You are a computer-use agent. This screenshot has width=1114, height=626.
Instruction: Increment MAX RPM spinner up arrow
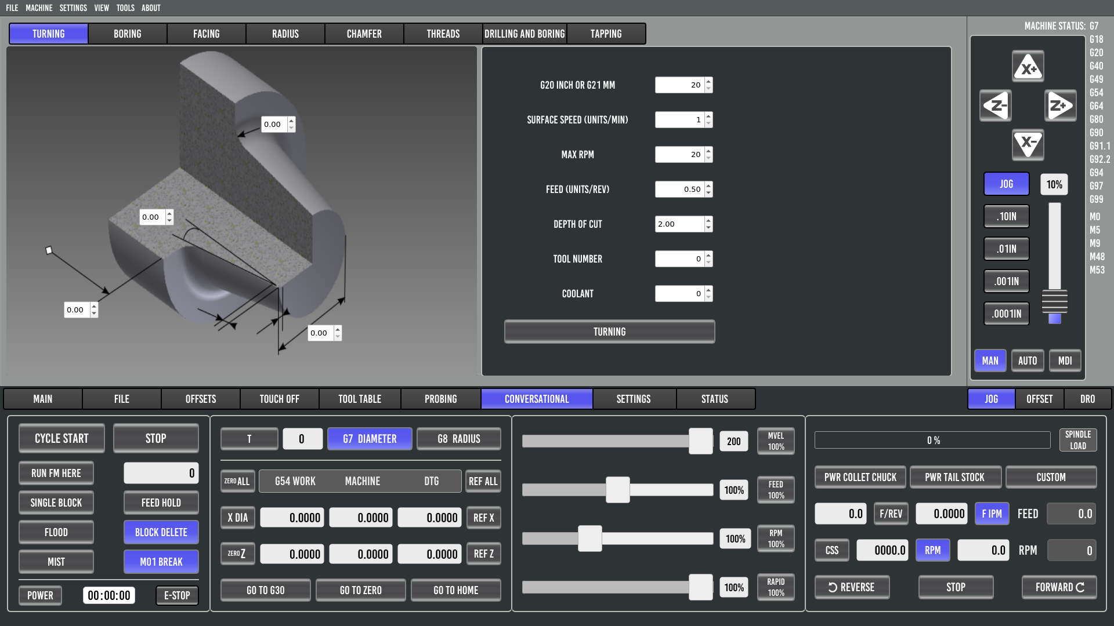pyautogui.click(x=708, y=151)
